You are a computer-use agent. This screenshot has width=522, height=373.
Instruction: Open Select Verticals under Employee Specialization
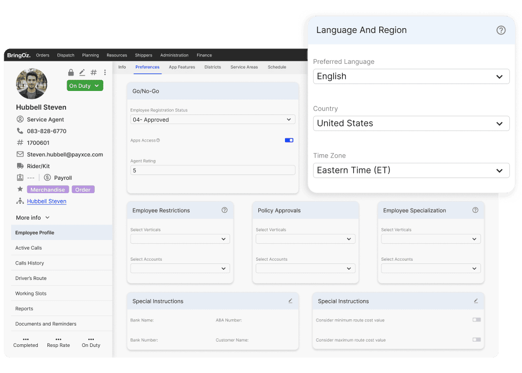[x=431, y=239]
